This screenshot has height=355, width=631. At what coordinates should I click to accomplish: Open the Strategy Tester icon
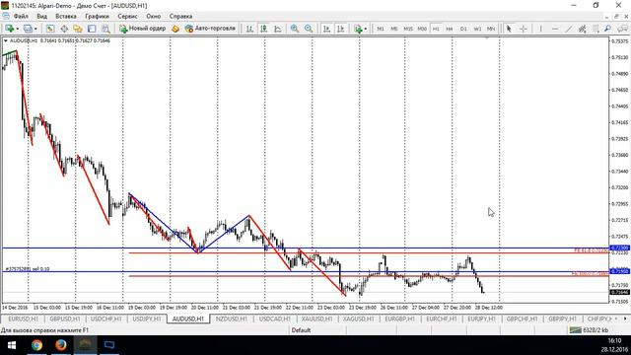coord(105,29)
